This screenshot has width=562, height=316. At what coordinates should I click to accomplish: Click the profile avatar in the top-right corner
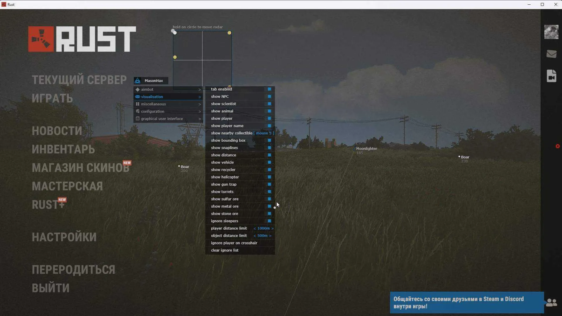tap(551, 32)
